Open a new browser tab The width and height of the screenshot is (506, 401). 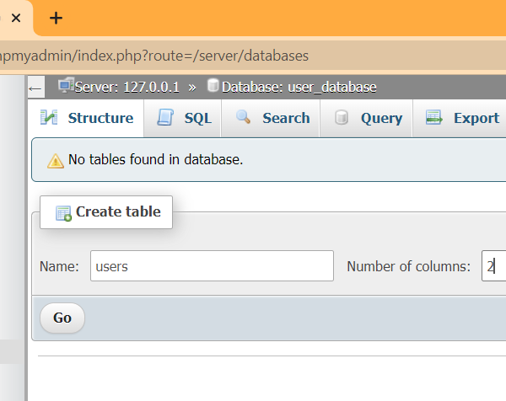(56, 18)
